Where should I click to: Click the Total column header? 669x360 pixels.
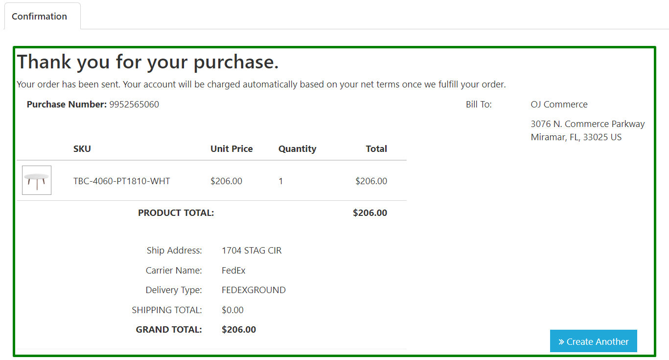coord(376,149)
